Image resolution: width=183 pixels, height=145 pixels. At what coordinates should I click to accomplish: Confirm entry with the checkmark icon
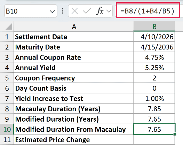pos(87,11)
